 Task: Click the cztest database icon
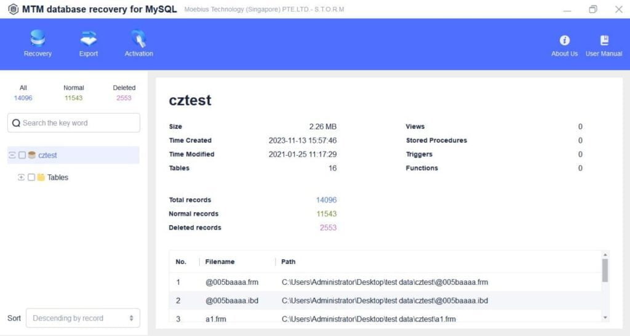click(32, 155)
